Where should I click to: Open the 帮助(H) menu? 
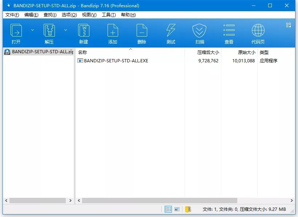(x=128, y=15)
